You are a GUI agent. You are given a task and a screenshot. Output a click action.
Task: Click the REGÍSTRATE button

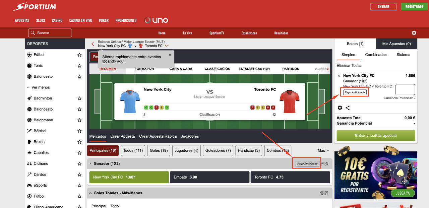coord(414,7)
